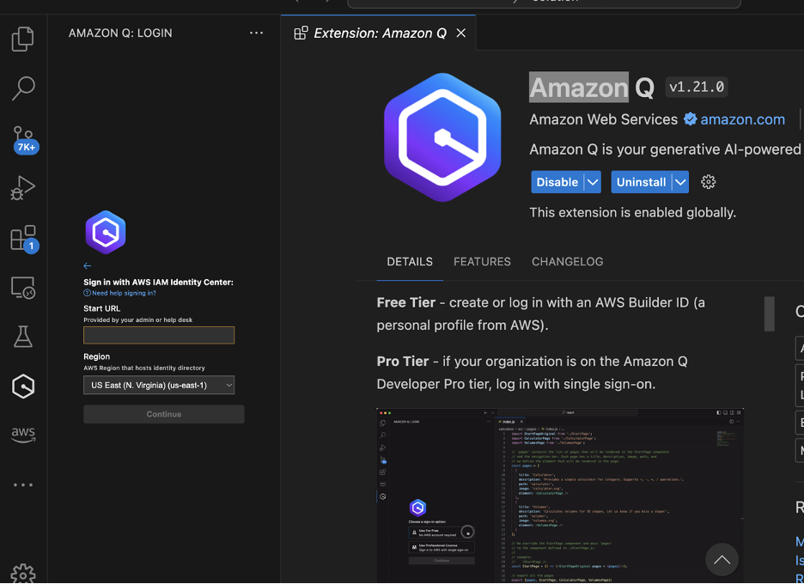Click 'Sign in with AWS IAM Identity Center' heading
This screenshot has height=584, width=804.
[x=158, y=282]
